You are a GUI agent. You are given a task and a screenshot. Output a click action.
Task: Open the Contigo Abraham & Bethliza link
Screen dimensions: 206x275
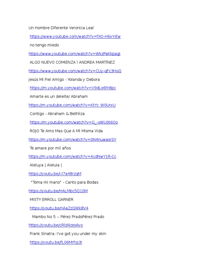[x=74, y=122]
